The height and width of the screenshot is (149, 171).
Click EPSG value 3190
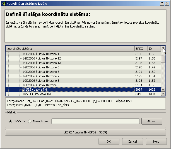[139, 67]
